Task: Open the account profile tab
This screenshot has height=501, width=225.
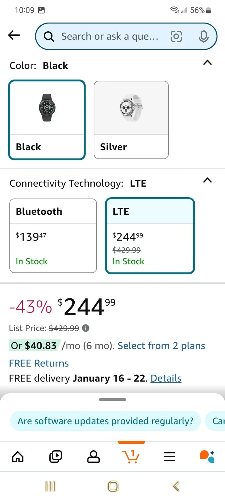Action: point(93,457)
